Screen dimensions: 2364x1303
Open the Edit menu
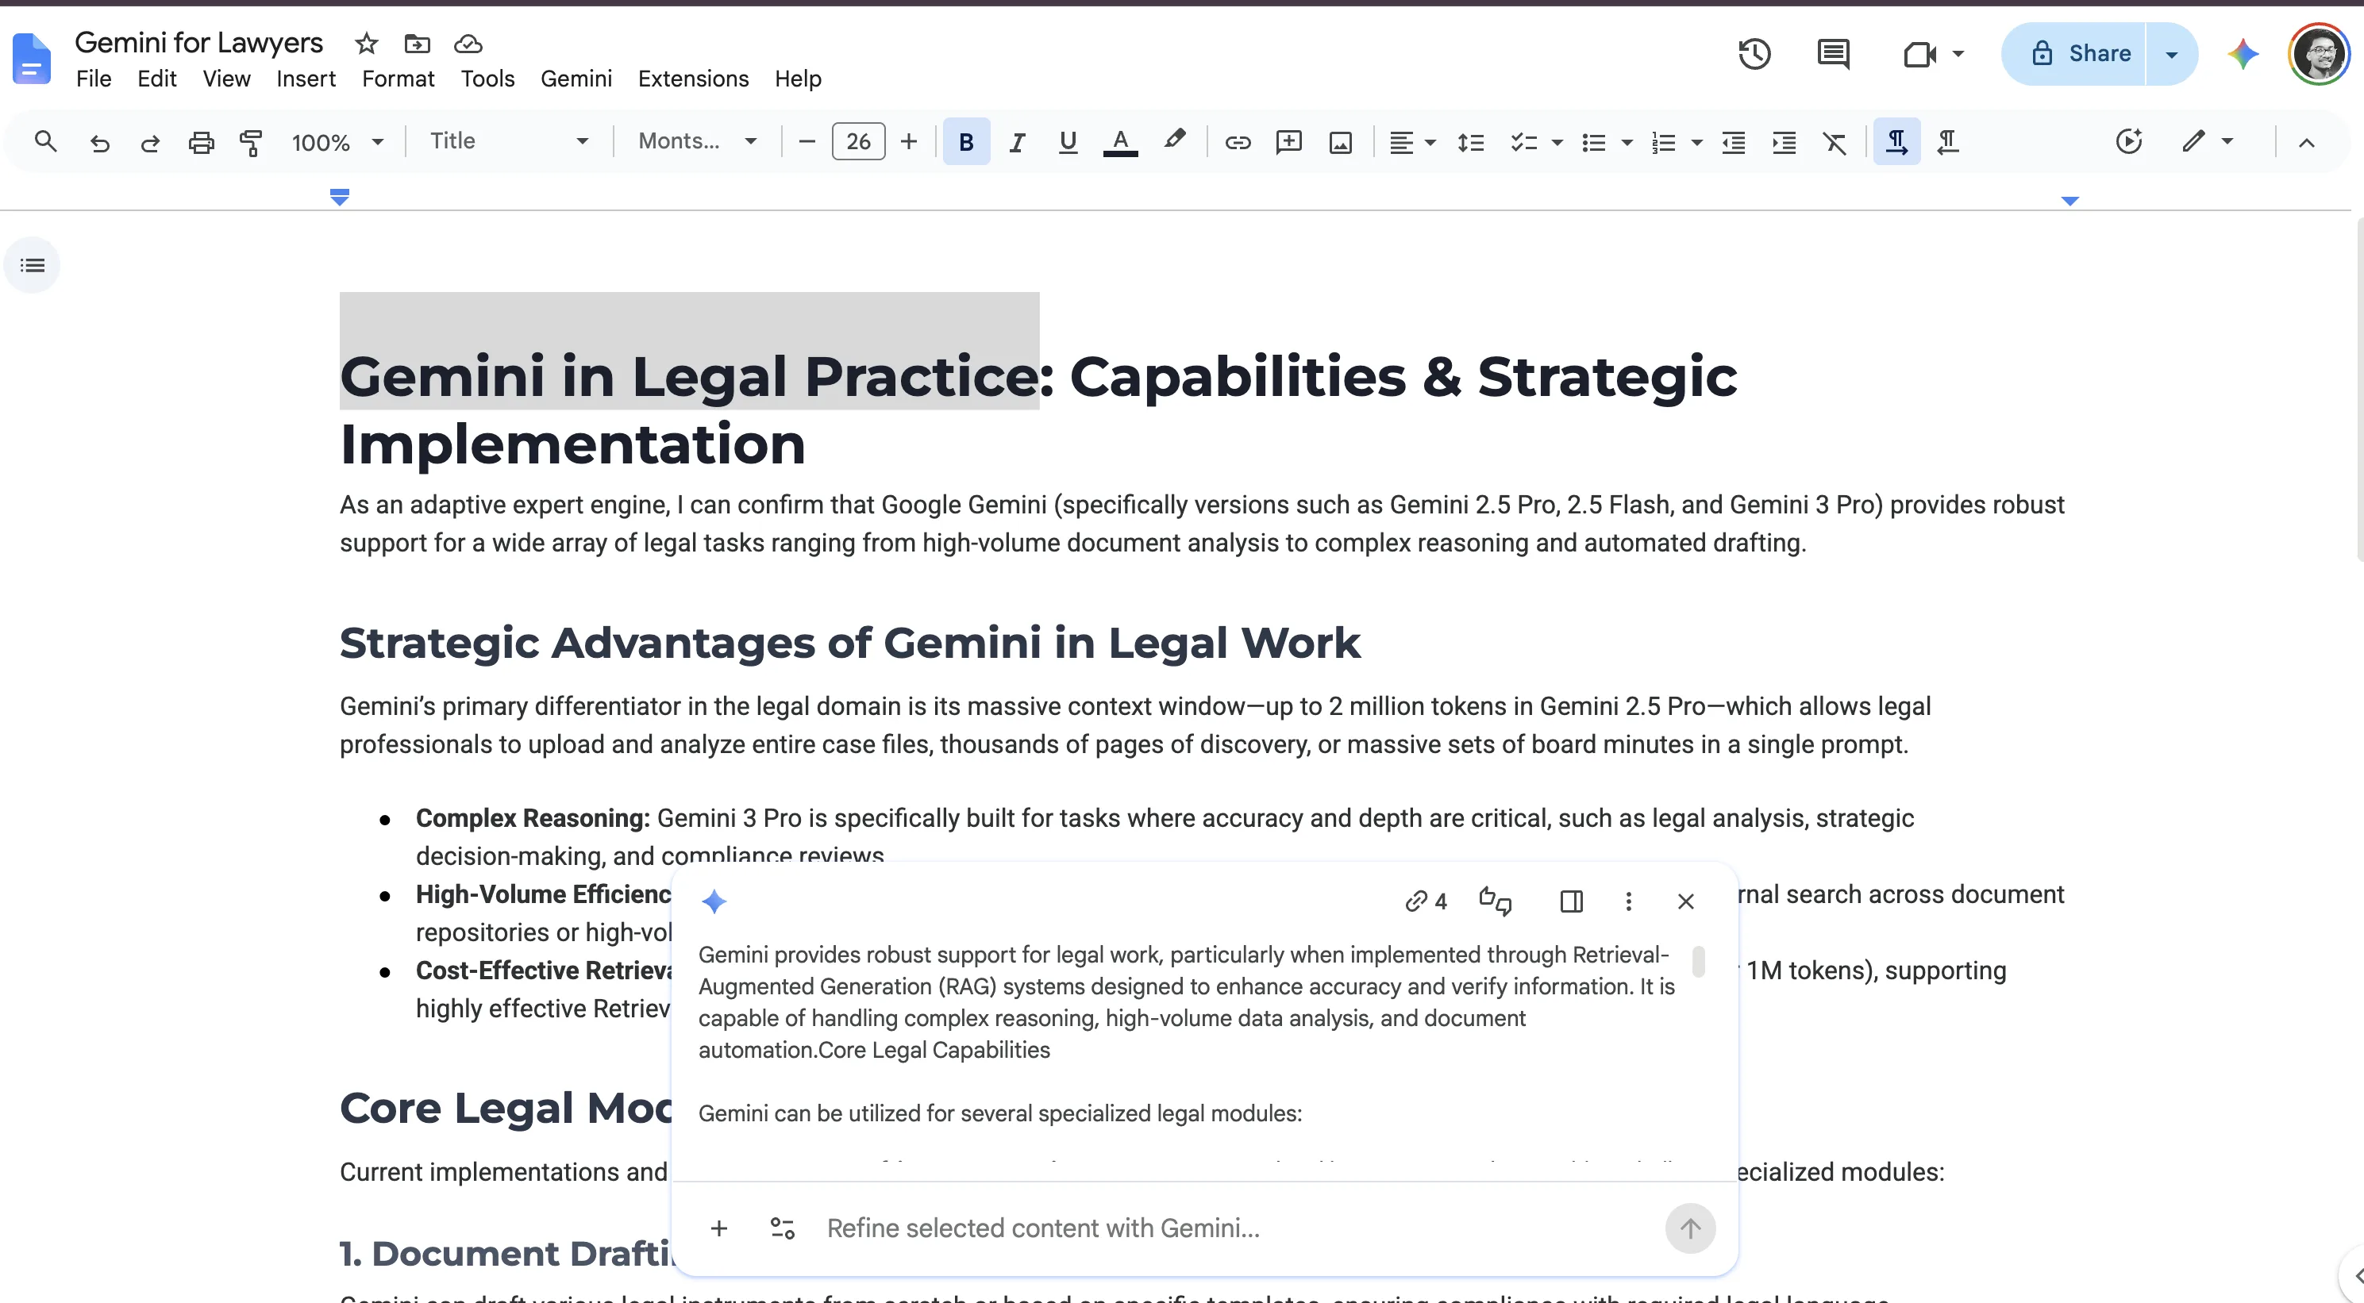tap(157, 79)
